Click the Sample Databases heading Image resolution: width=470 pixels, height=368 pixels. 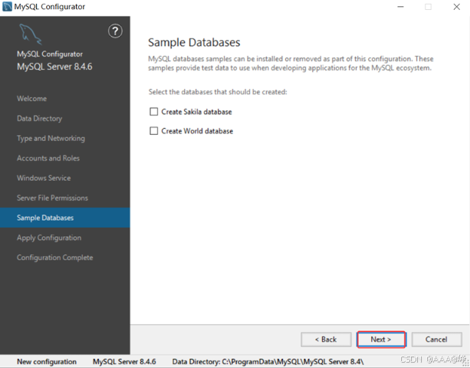coord(194,42)
